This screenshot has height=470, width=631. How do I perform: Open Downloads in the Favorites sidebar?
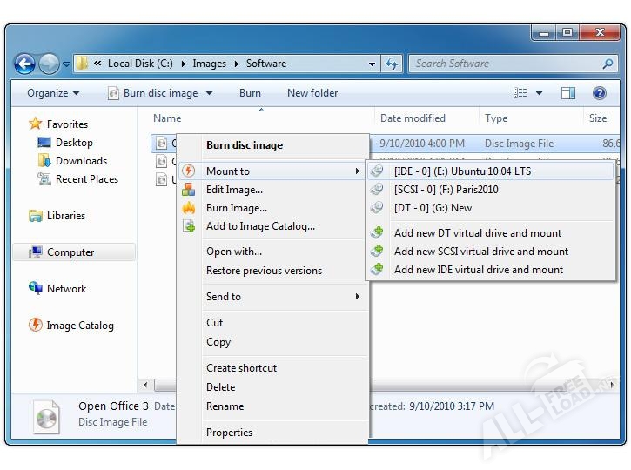pos(81,161)
